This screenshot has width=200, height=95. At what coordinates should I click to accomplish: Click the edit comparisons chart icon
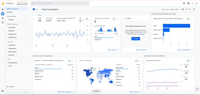click(x=183, y=9)
